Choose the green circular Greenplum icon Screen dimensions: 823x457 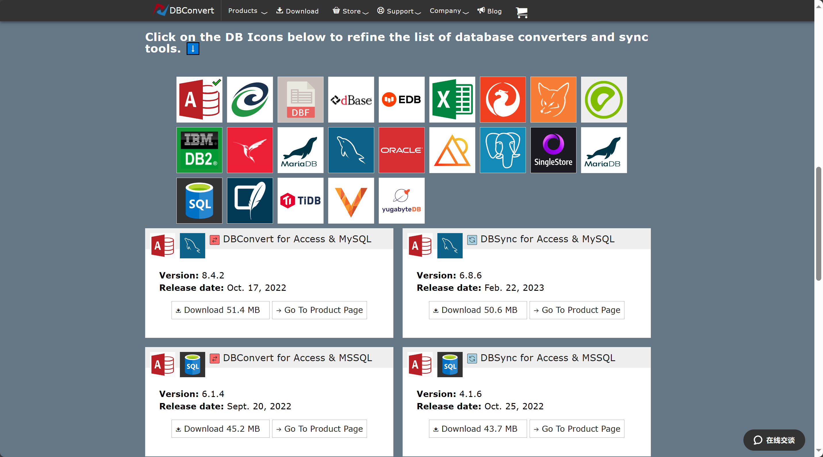coord(604,100)
